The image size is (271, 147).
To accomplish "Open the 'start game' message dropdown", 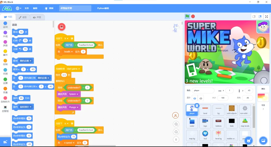I will tap(73, 69).
